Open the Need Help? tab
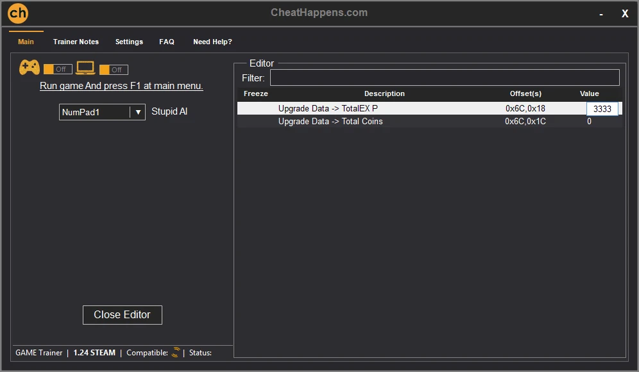This screenshot has height=372, width=639. click(212, 42)
